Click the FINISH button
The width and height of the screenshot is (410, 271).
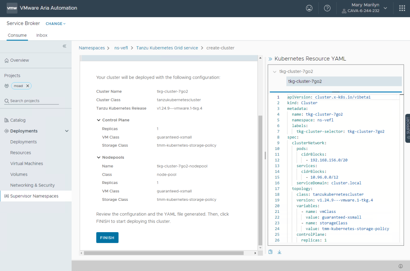(107, 238)
